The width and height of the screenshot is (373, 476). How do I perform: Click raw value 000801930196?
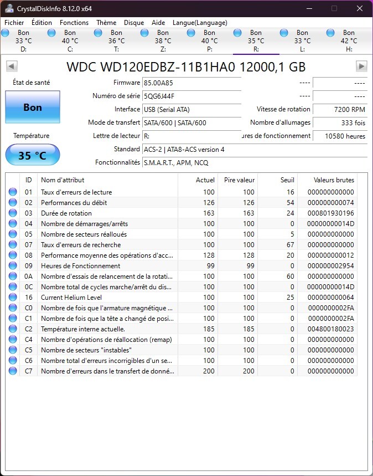click(330, 213)
